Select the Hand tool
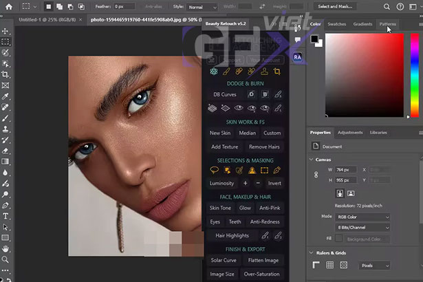 click(x=6, y=248)
